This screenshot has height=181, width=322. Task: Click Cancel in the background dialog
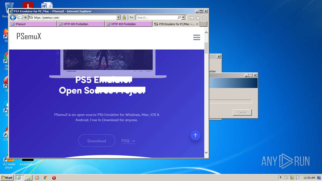[242, 112]
